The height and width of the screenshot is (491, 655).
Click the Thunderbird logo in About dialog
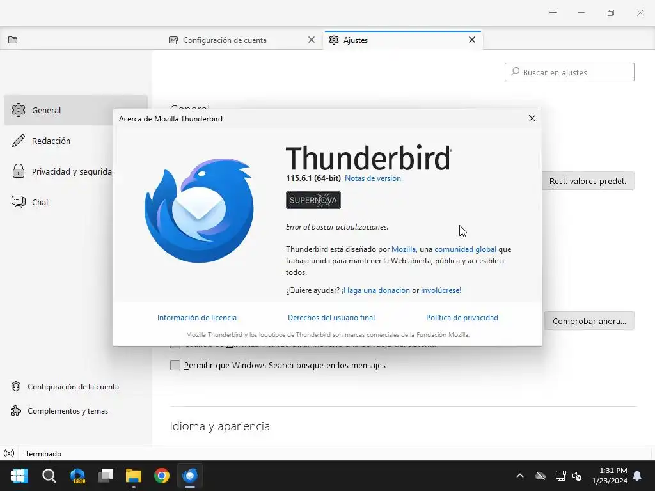pyautogui.click(x=199, y=210)
